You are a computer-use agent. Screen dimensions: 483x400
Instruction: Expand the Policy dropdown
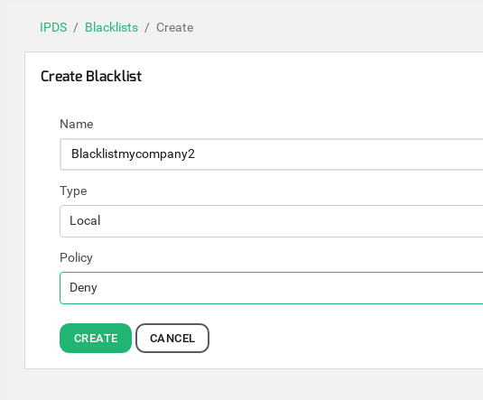tap(272, 288)
